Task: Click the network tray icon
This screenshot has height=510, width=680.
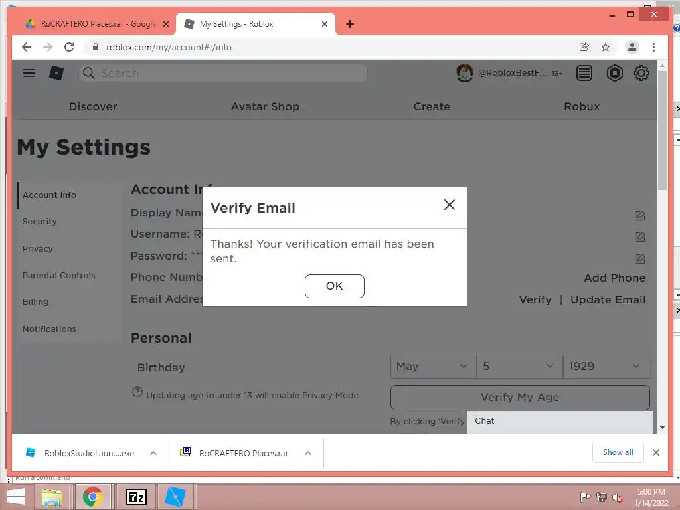Action: click(x=601, y=497)
